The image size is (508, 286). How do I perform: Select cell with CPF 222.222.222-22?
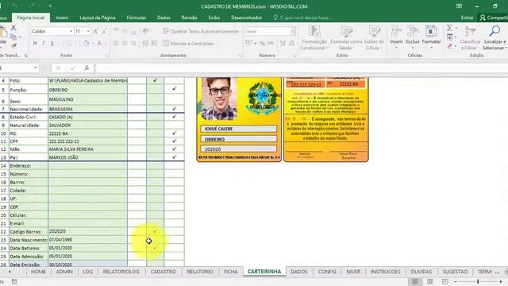87,141
